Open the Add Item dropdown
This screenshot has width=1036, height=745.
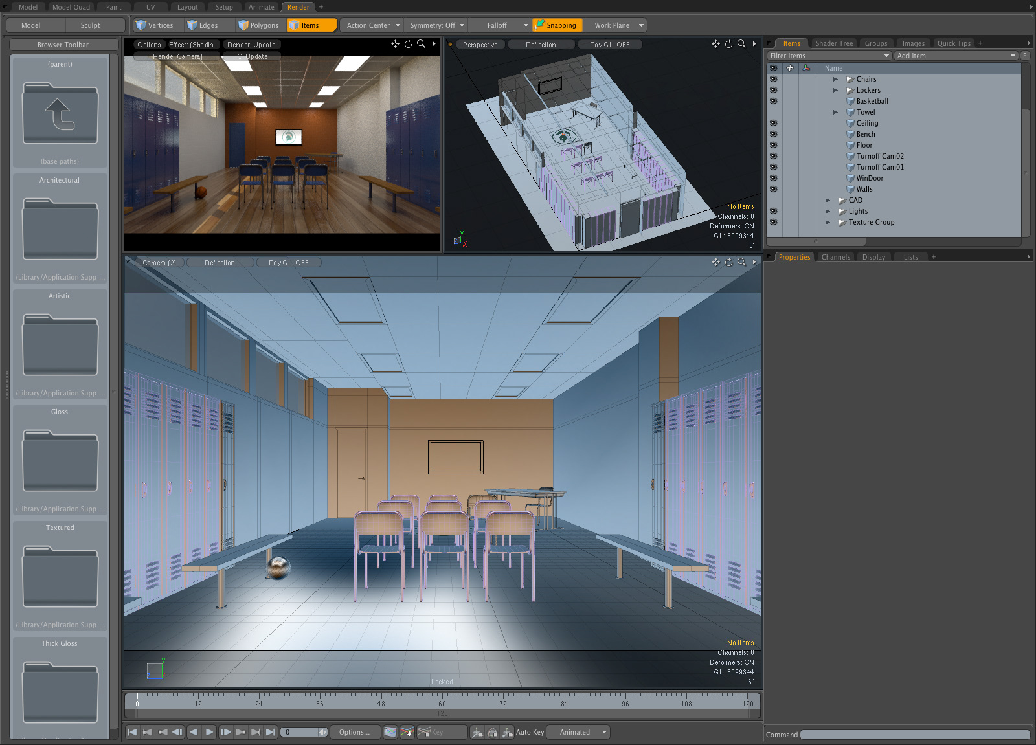tap(956, 56)
